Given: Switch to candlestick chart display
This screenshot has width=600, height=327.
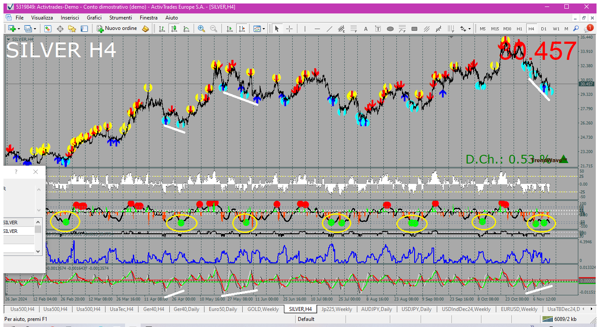Looking at the screenshot, I should (174, 29).
